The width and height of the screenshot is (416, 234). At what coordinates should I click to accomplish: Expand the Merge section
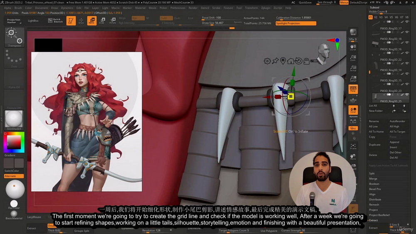point(373,179)
